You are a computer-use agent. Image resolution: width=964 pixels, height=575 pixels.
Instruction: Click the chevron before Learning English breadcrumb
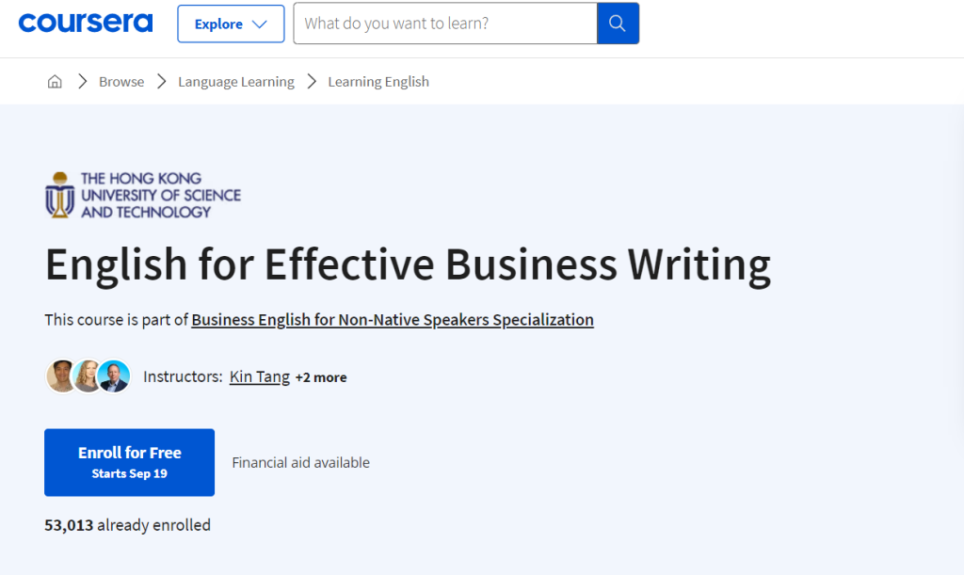click(x=312, y=82)
